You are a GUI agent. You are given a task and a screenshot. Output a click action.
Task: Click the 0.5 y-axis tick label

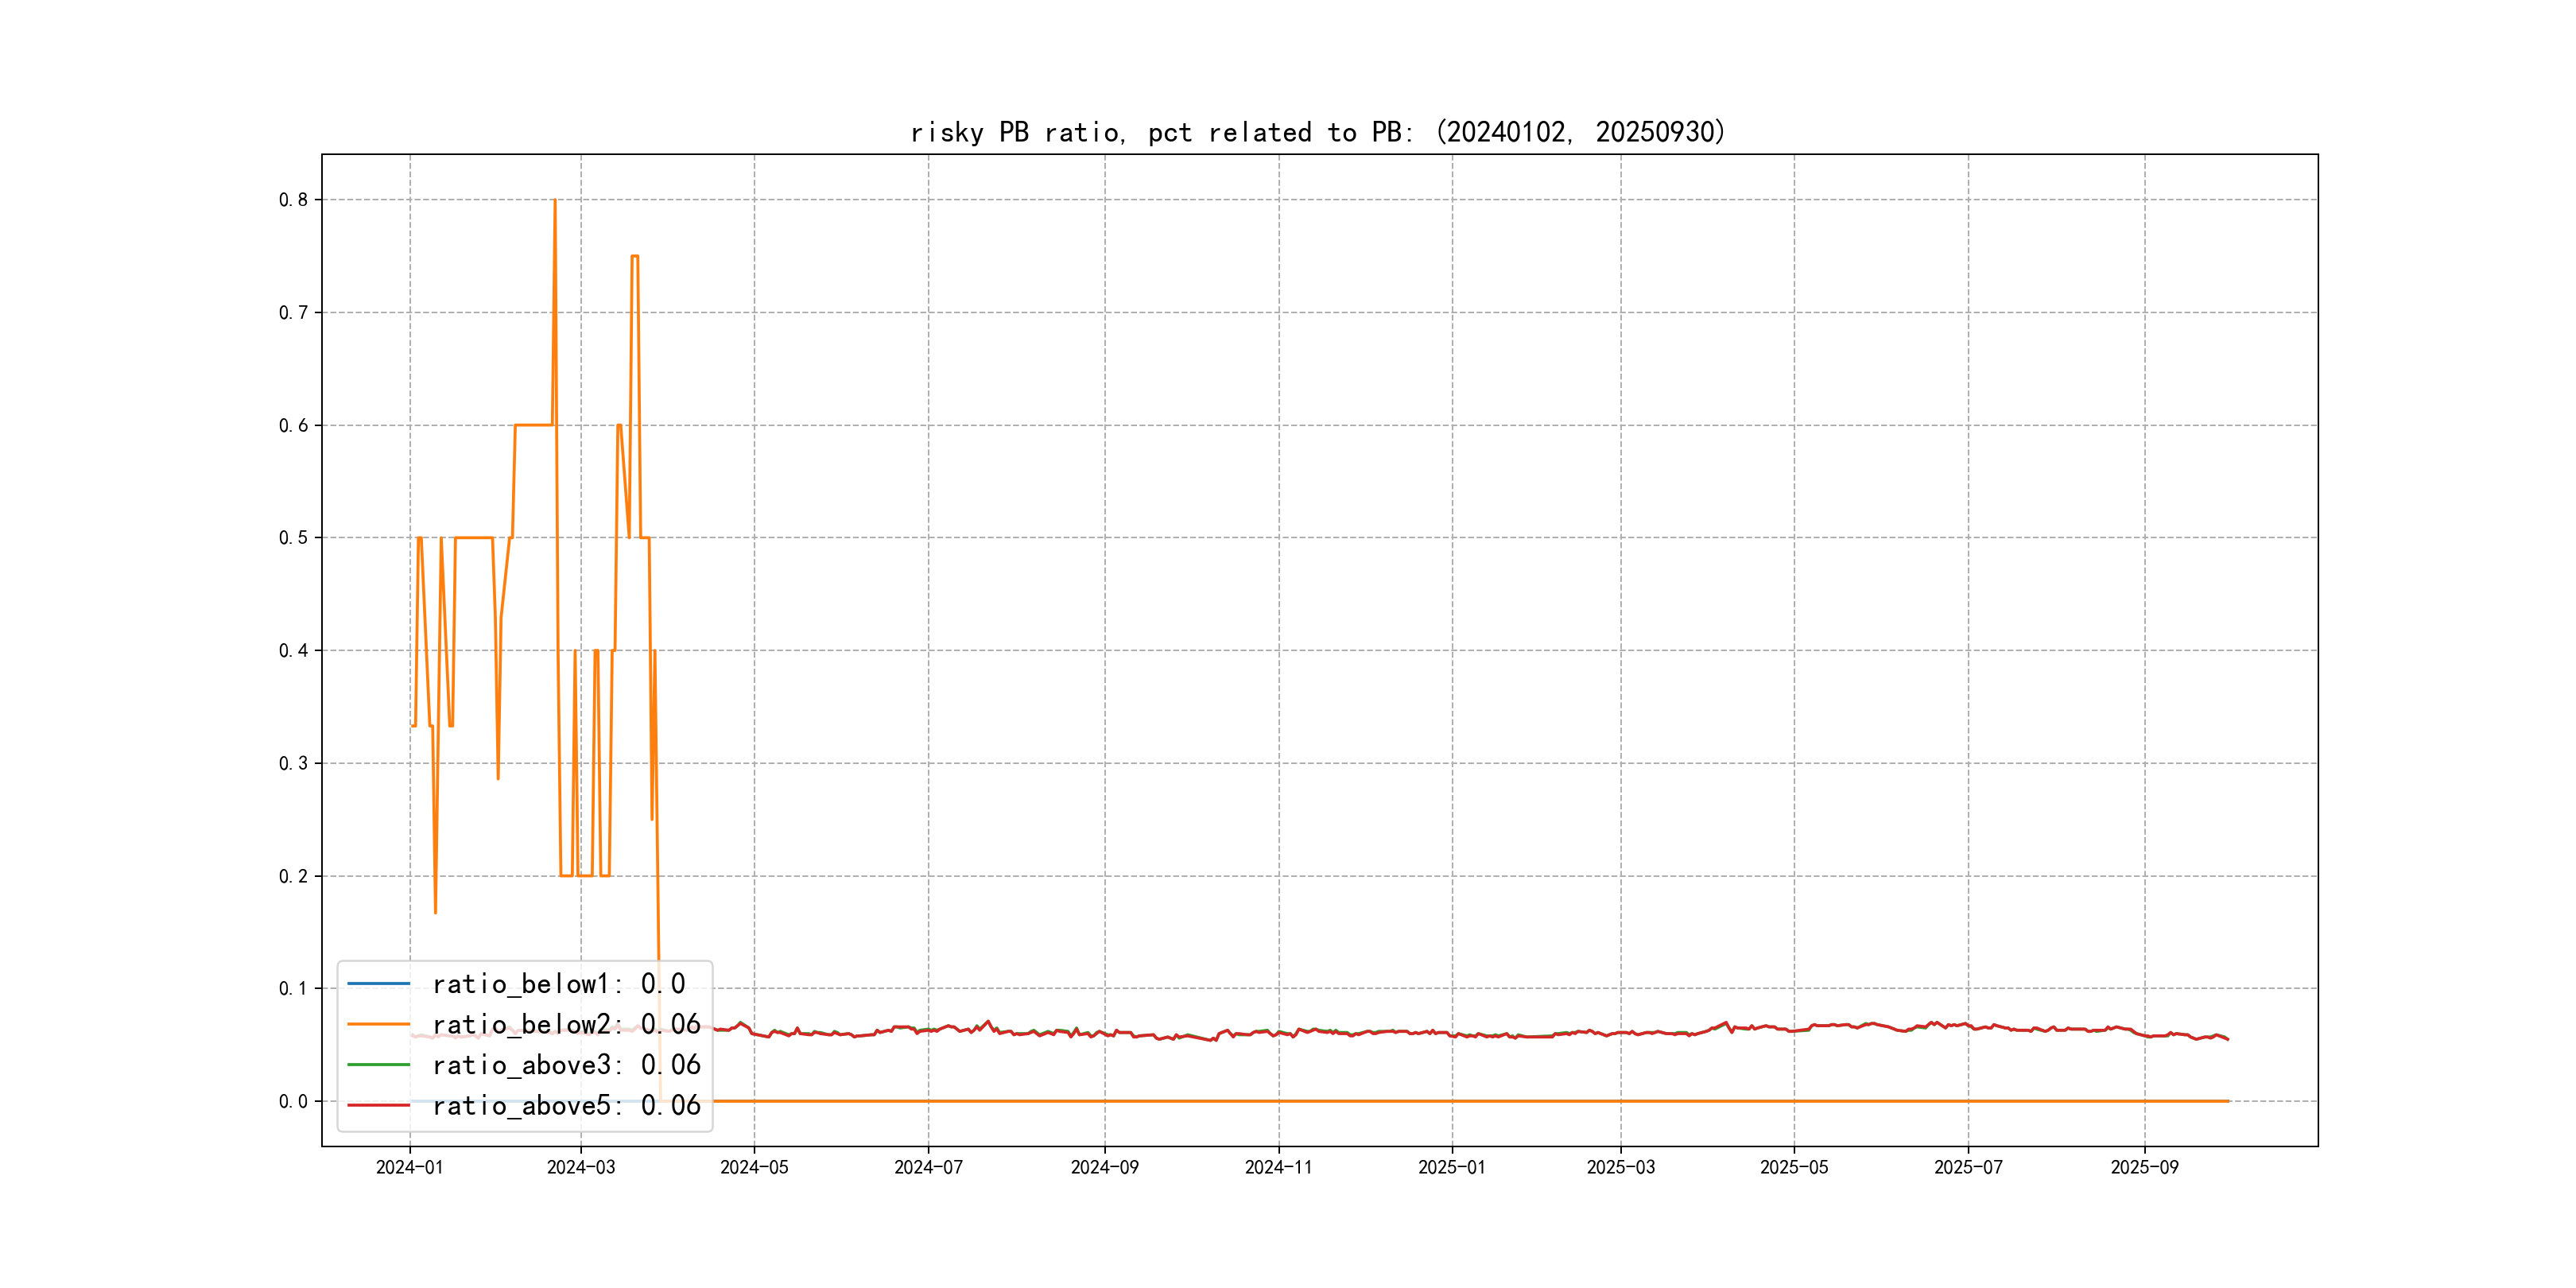pyautogui.click(x=293, y=538)
